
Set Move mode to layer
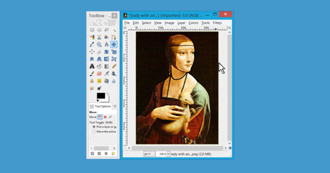[100, 117]
